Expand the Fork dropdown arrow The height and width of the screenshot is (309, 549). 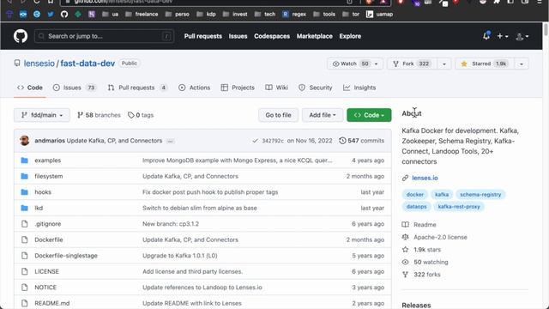click(444, 64)
